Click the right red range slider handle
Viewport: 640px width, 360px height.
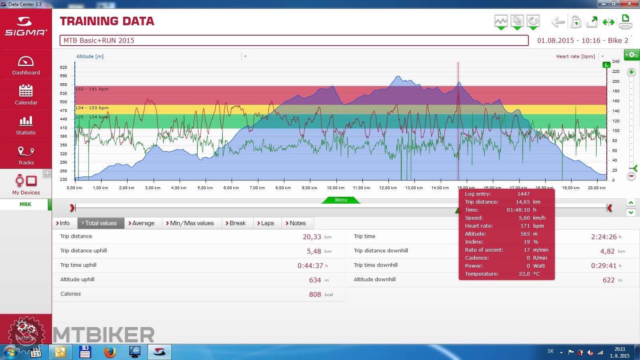coord(610,208)
